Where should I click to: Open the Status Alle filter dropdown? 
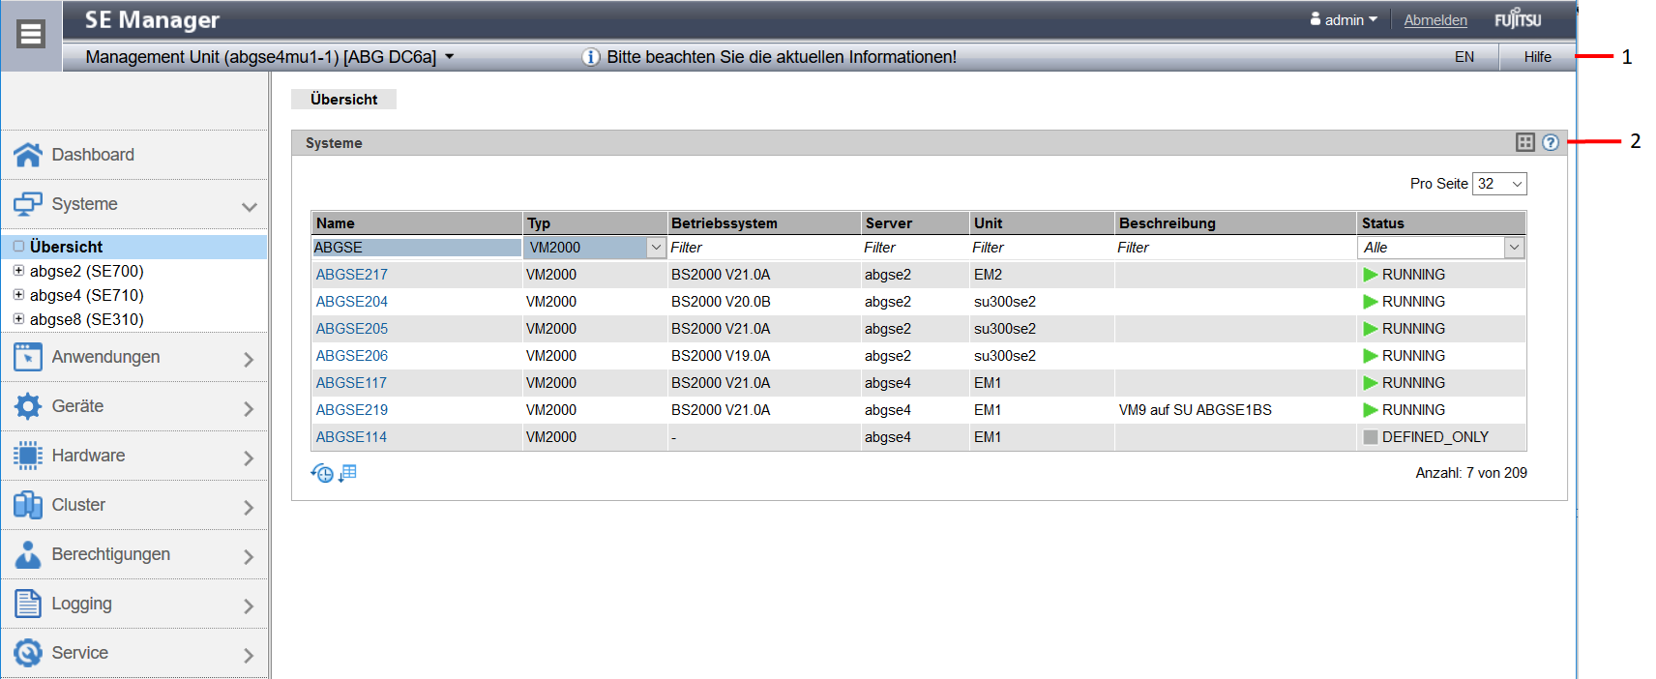(x=1514, y=248)
